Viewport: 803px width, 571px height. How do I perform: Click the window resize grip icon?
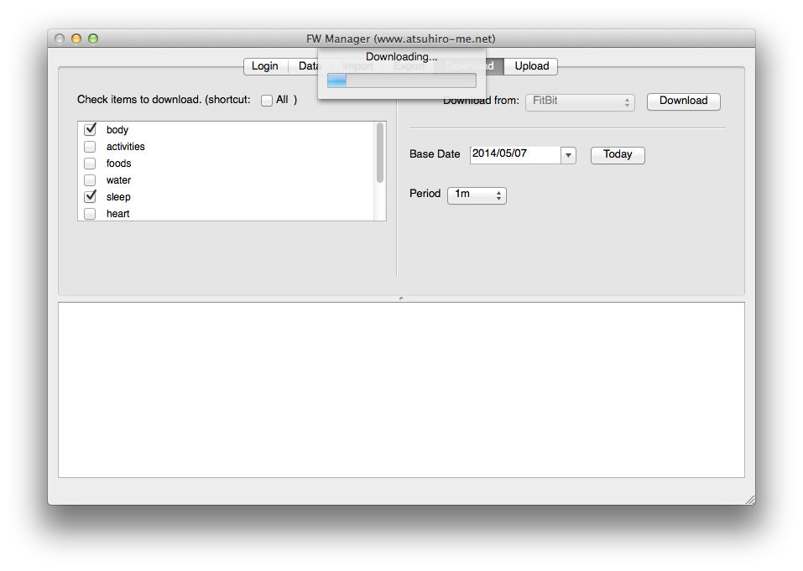[750, 500]
